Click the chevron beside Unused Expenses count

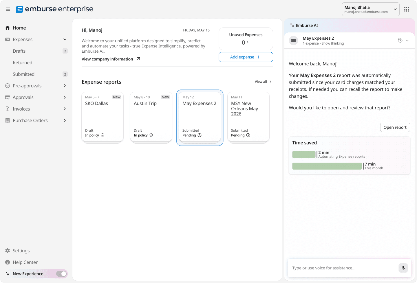tap(248, 42)
